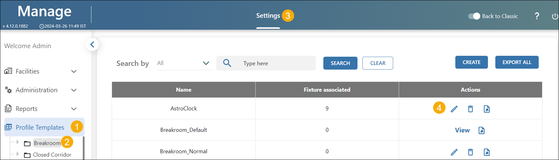The height and width of the screenshot is (160, 559).
Task: Collapse the sidebar with left arrow
Action: point(92,45)
